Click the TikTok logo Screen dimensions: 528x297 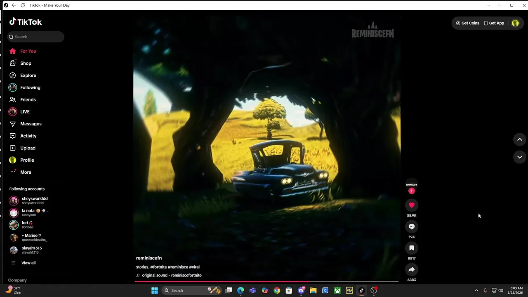[x=26, y=22]
